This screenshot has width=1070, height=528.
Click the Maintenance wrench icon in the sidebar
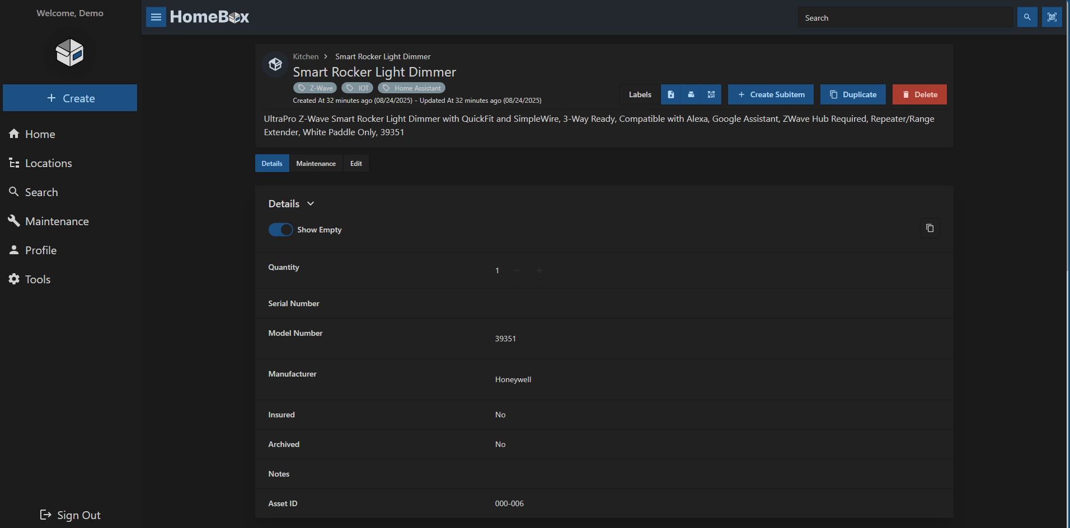click(x=14, y=221)
